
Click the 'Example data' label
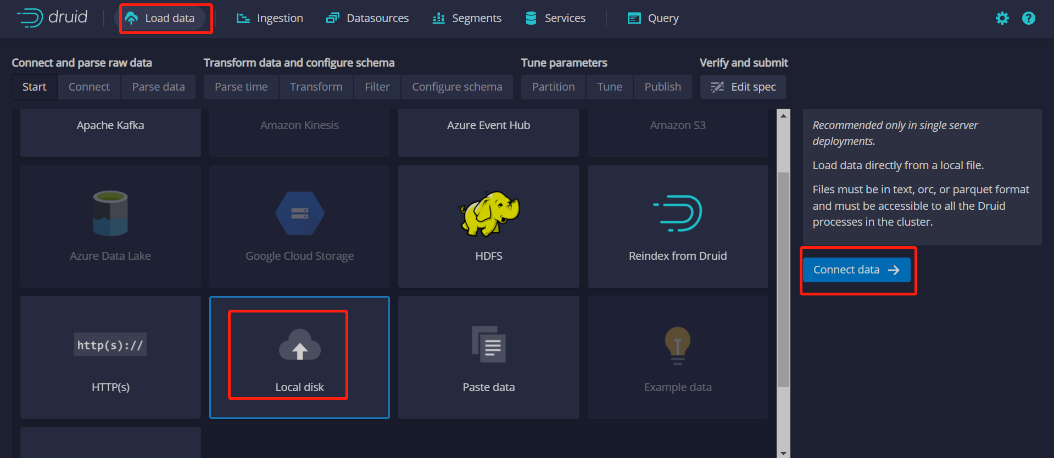click(x=678, y=387)
